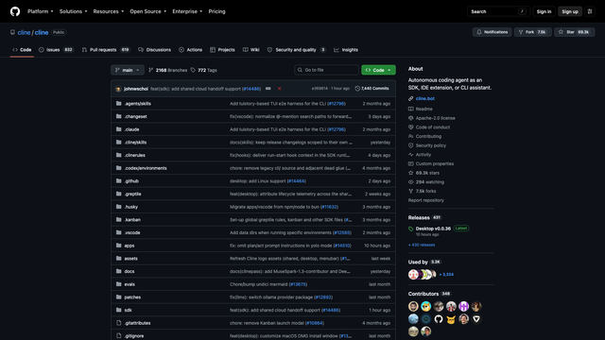
Task: Open the main branch selector
Action: 128,70
